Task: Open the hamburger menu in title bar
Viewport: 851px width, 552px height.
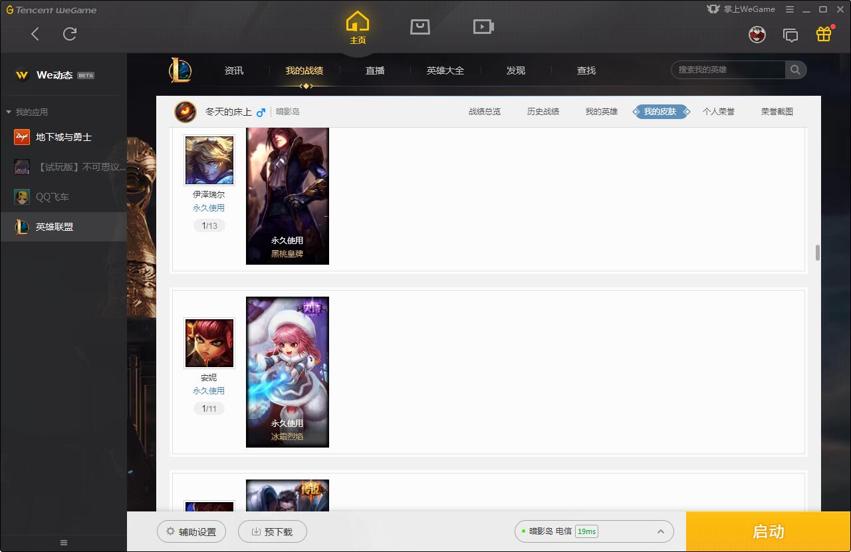Action: [x=790, y=9]
